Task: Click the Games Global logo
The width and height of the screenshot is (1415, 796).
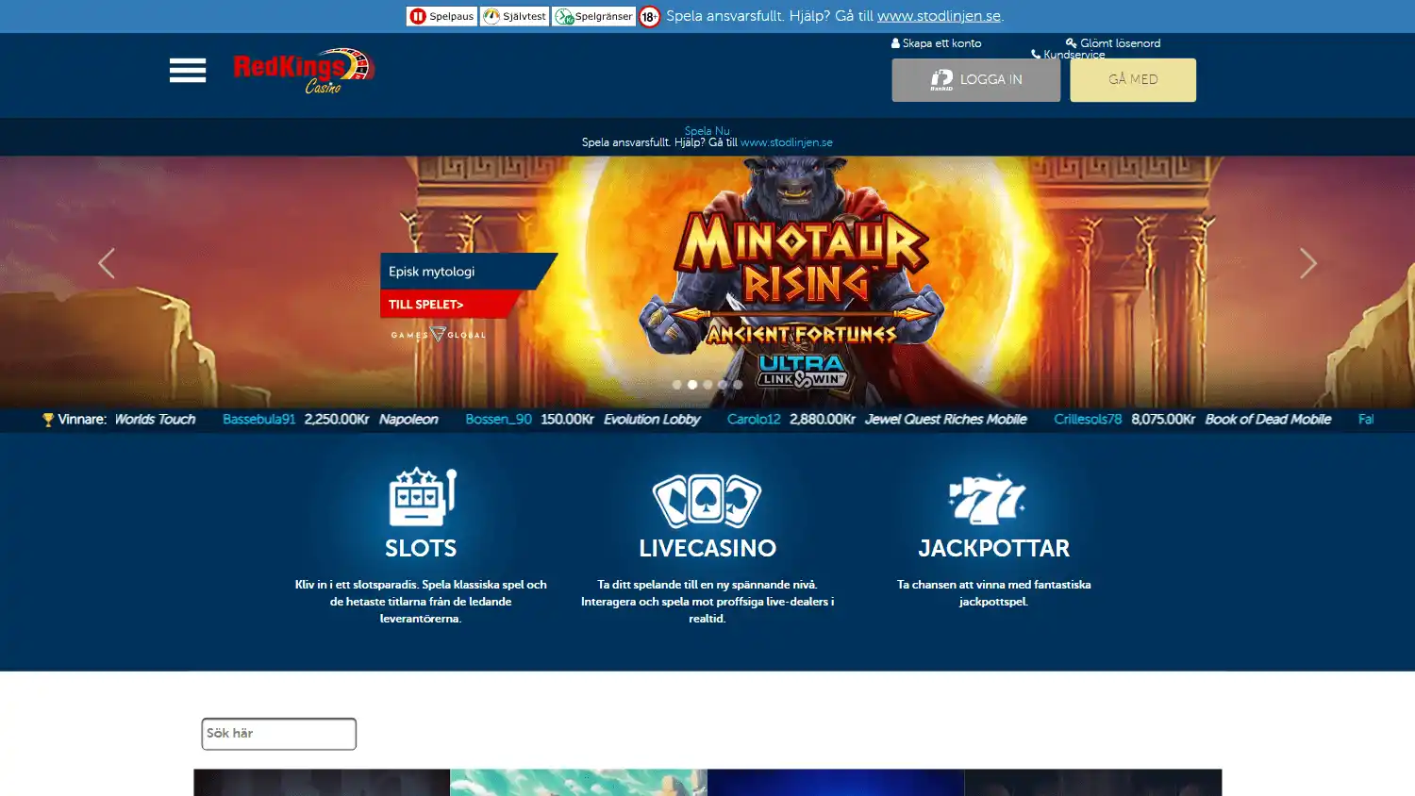Action: [x=439, y=335]
